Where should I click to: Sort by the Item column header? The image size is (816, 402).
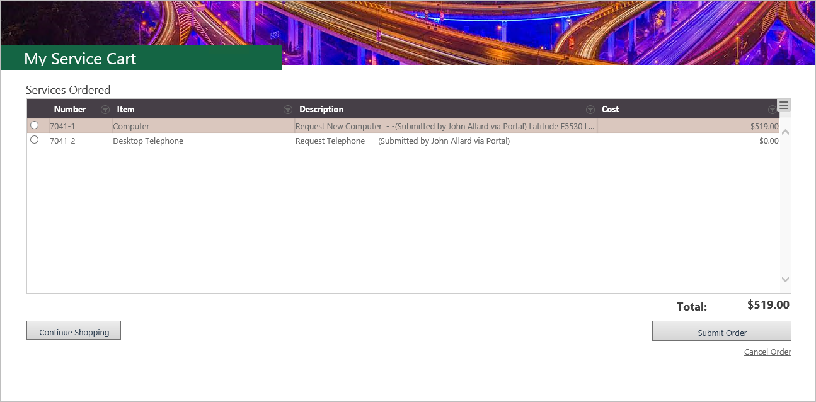(x=125, y=109)
